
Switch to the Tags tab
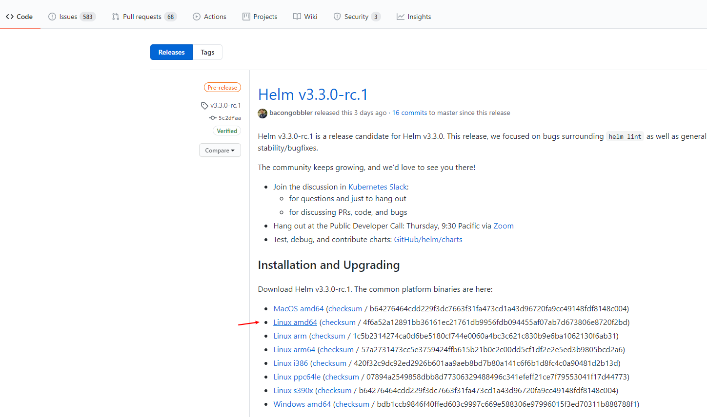coord(207,52)
